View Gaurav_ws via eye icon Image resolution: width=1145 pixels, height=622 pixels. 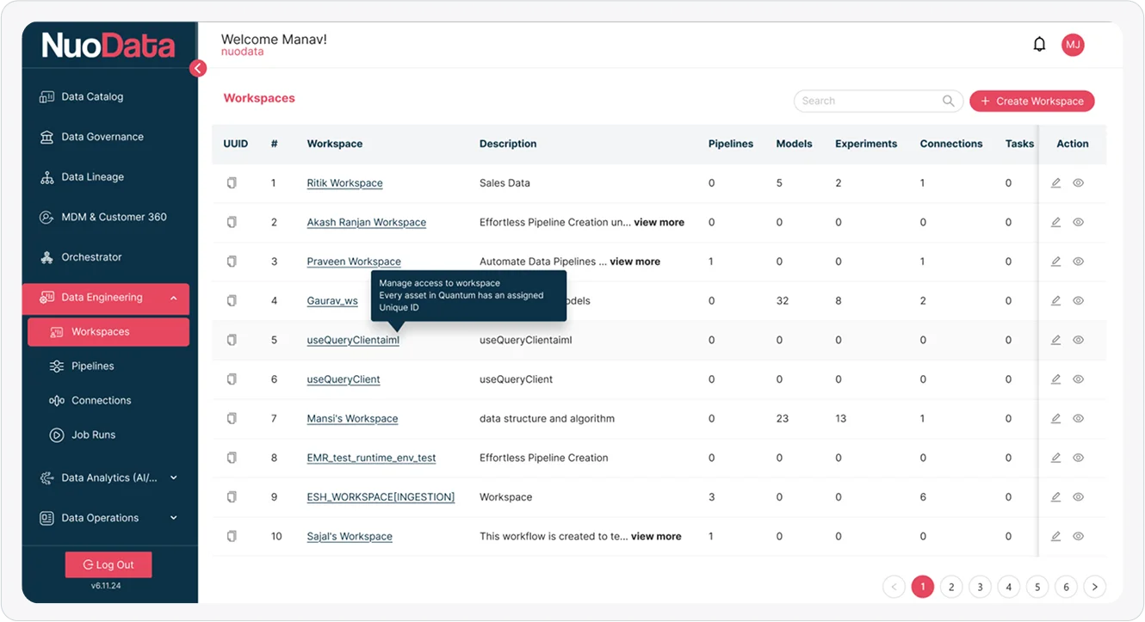point(1078,301)
